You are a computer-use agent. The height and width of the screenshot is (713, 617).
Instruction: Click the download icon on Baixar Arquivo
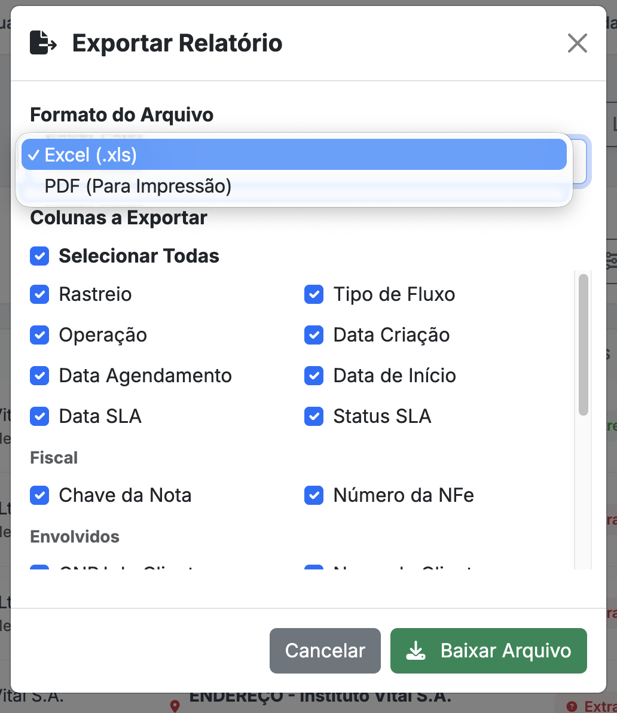416,651
